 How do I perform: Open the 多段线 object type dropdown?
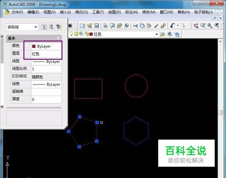coord(22,27)
